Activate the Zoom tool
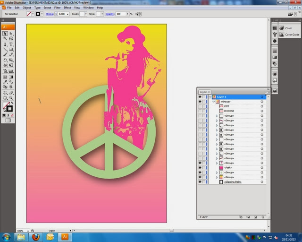Image resolution: width=302 pixels, height=242 pixels. tap(11, 98)
